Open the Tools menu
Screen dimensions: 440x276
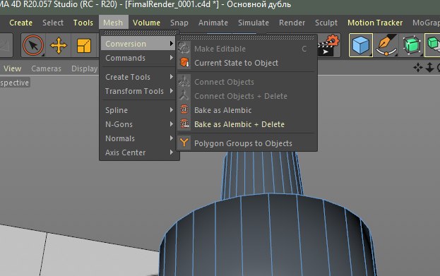point(83,23)
